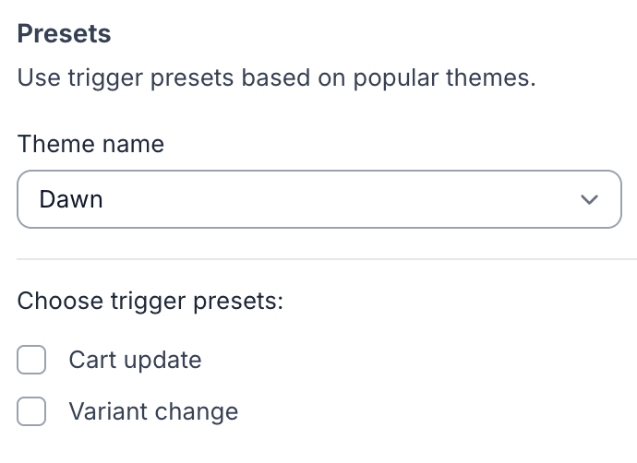Viewport: 637px width, 463px height.
Task: Click the chevron arrow in Dawn selector
Action: (x=589, y=199)
